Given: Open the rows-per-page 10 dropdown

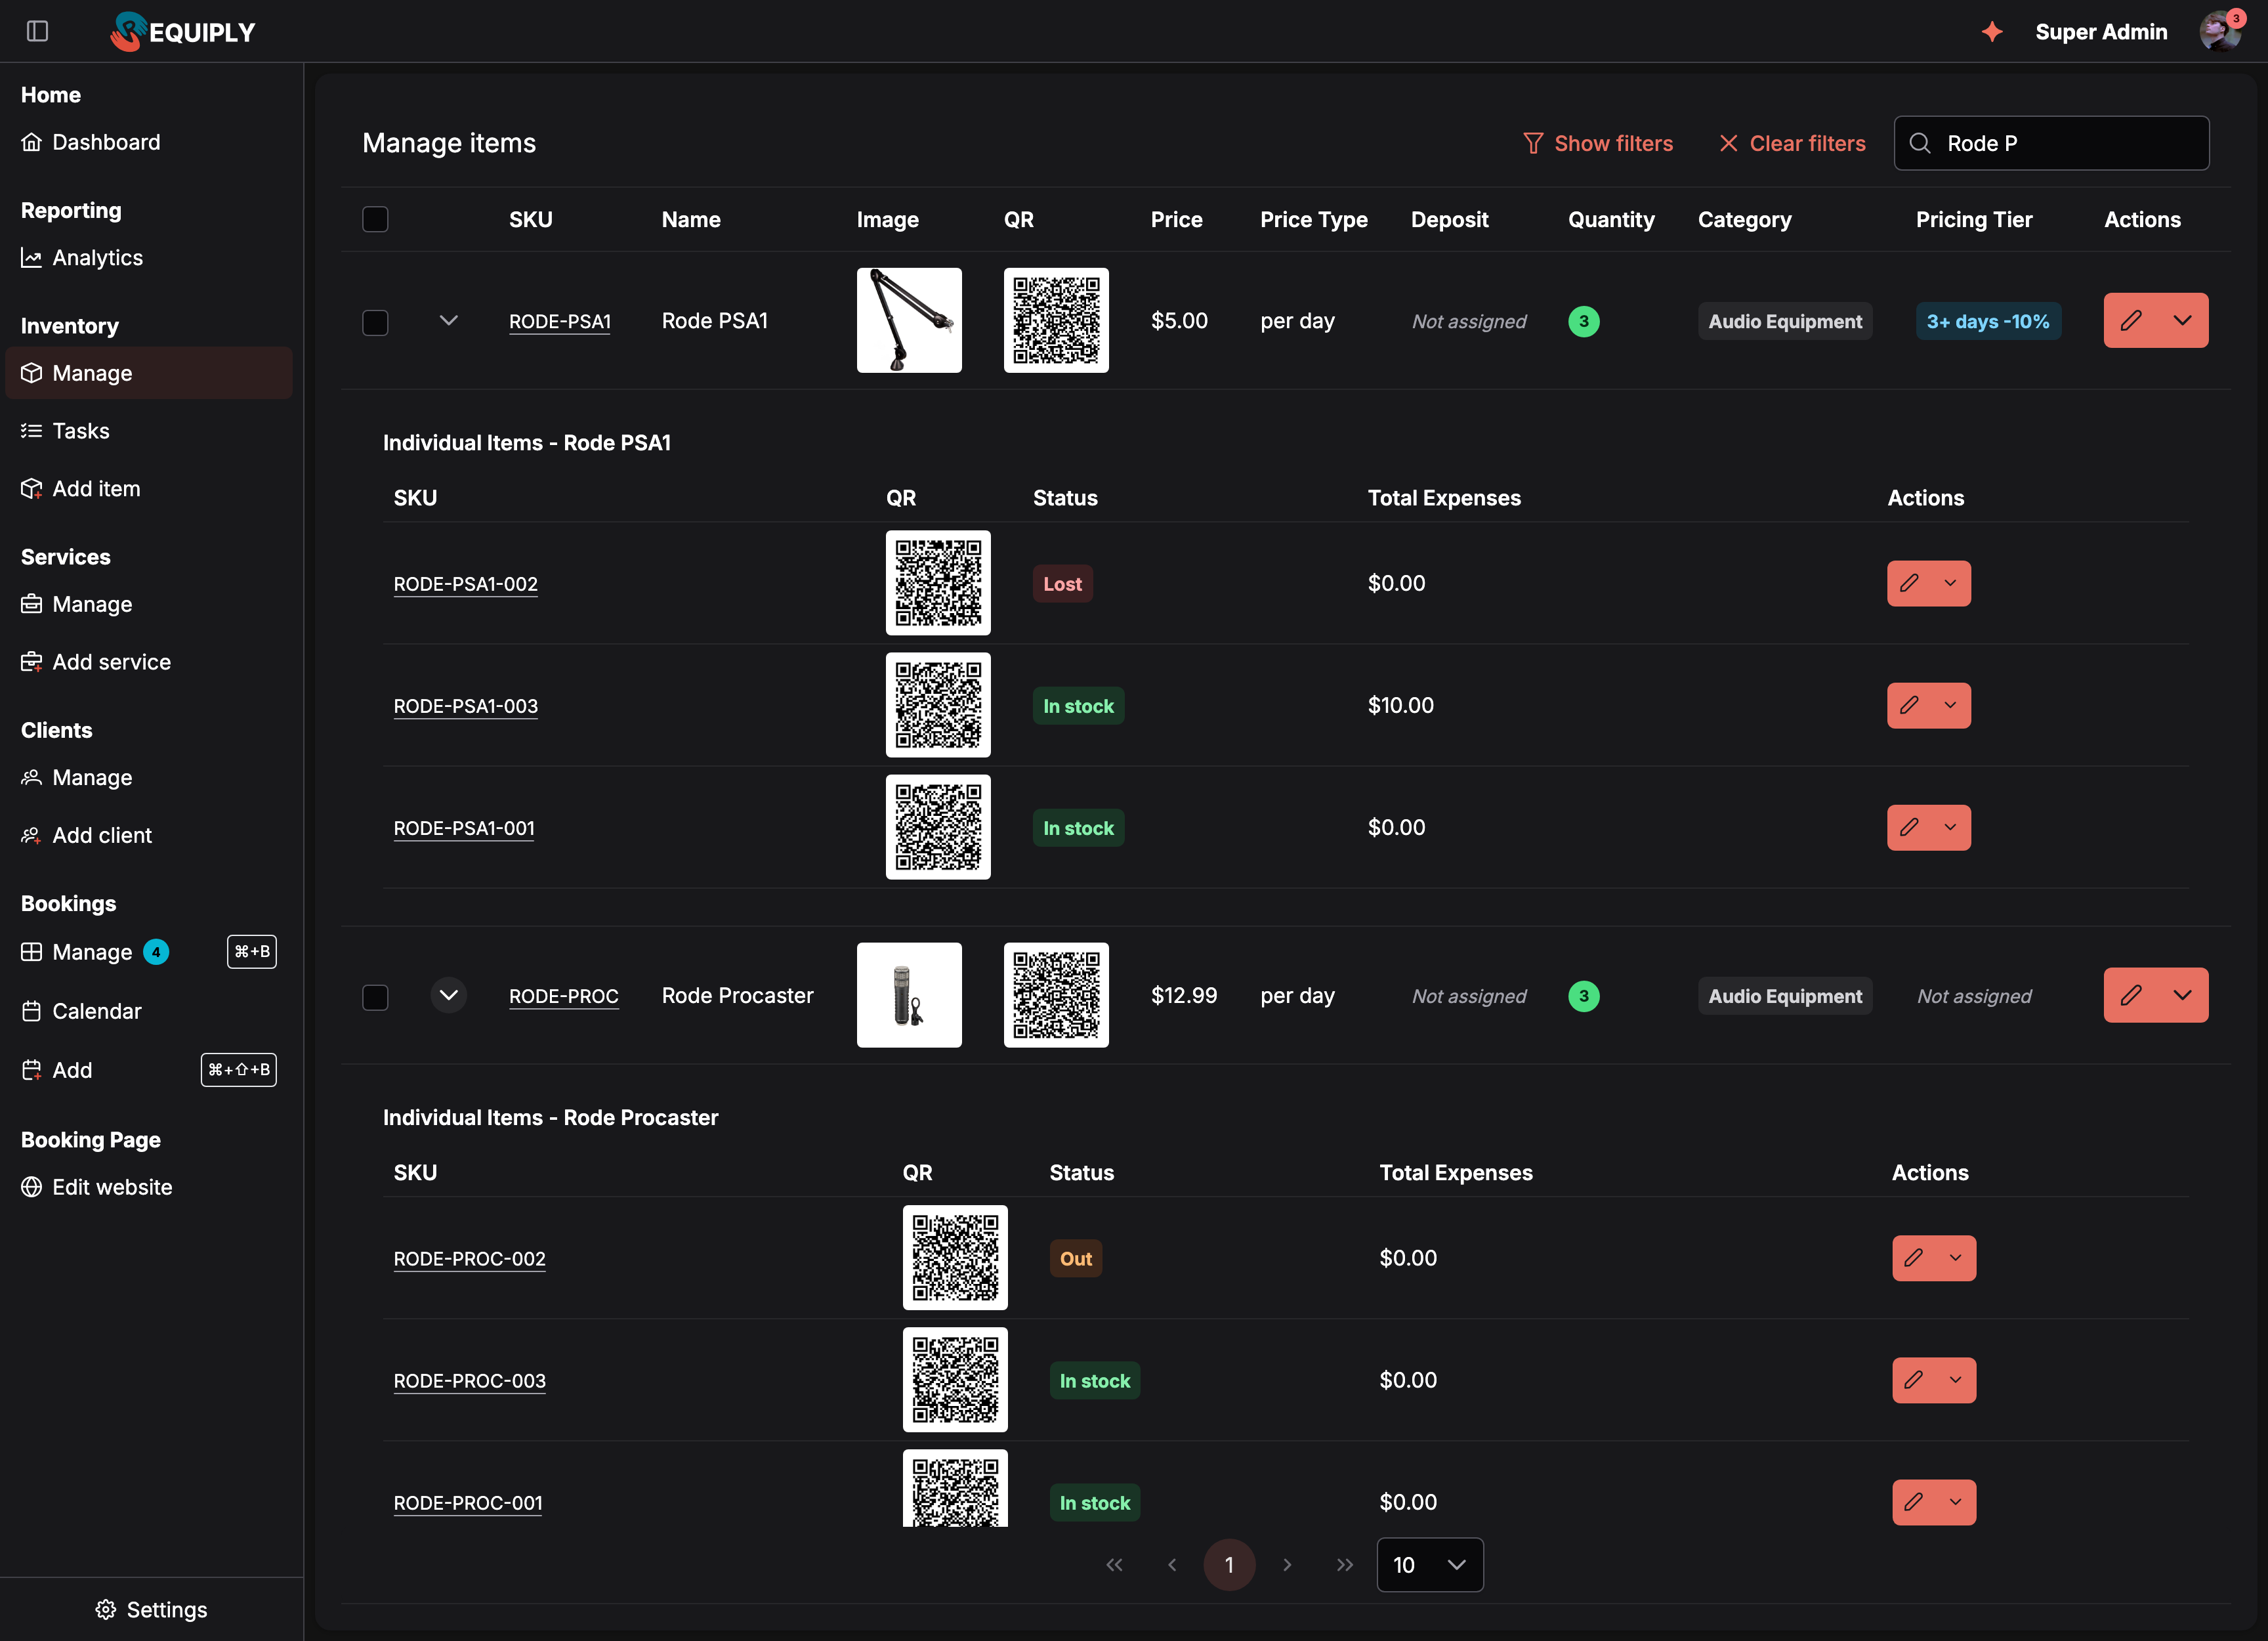Looking at the screenshot, I should point(1430,1565).
